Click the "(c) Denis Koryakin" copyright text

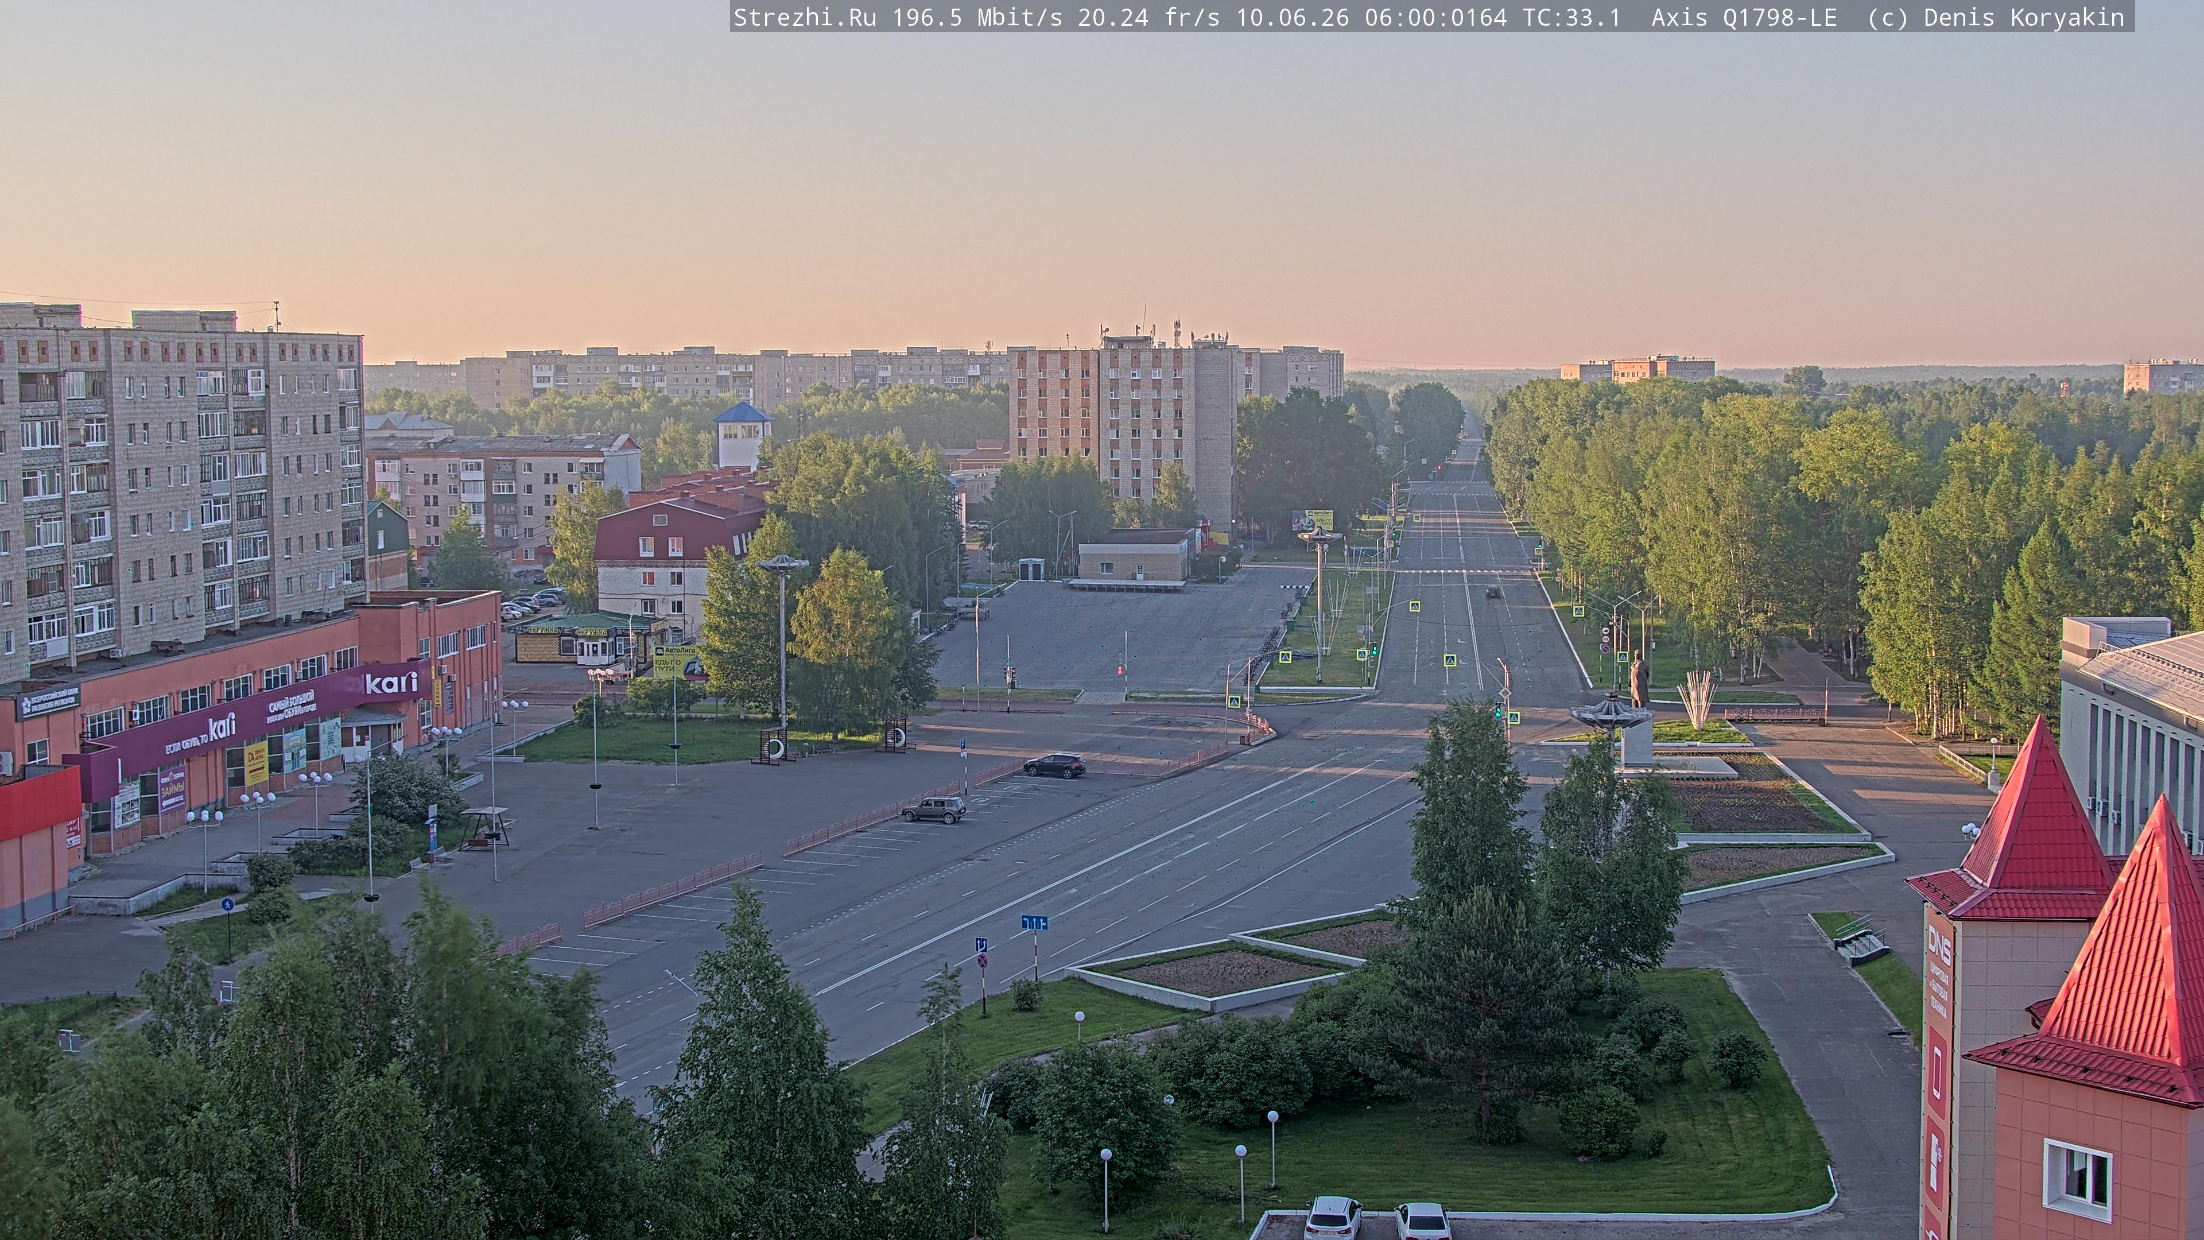1996,18
